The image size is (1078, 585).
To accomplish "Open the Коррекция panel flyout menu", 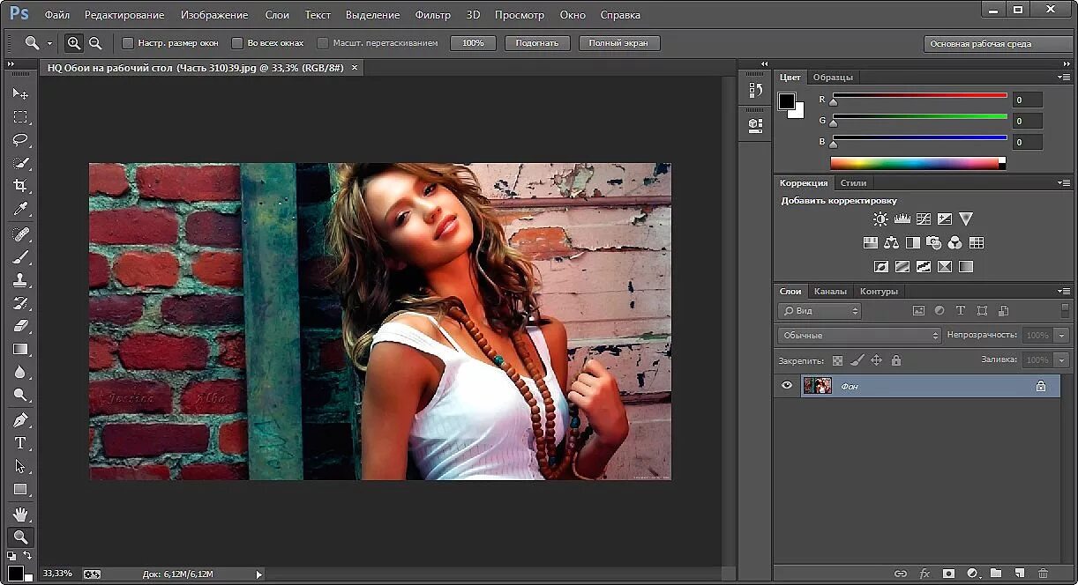I will (x=1064, y=182).
